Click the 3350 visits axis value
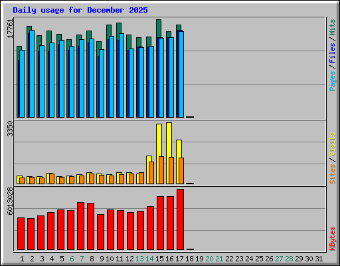The image size is (340, 266). [11, 129]
